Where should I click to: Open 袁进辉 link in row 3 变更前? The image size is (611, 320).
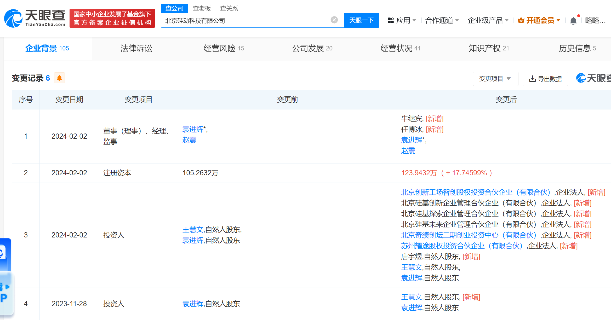tap(193, 240)
